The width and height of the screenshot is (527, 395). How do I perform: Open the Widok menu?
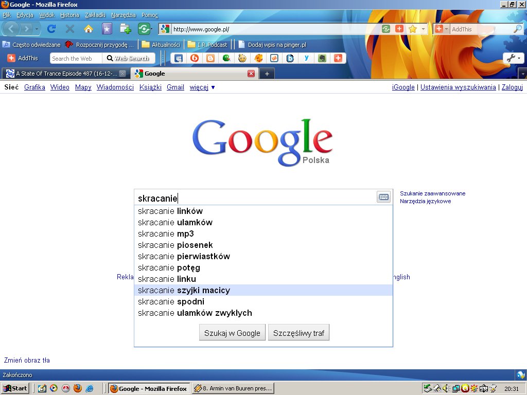[47, 15]
